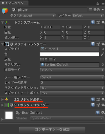Open Box Collider 2D help reference icon
The height and width of the screenshot is (134, 105).
click(93, 105)
